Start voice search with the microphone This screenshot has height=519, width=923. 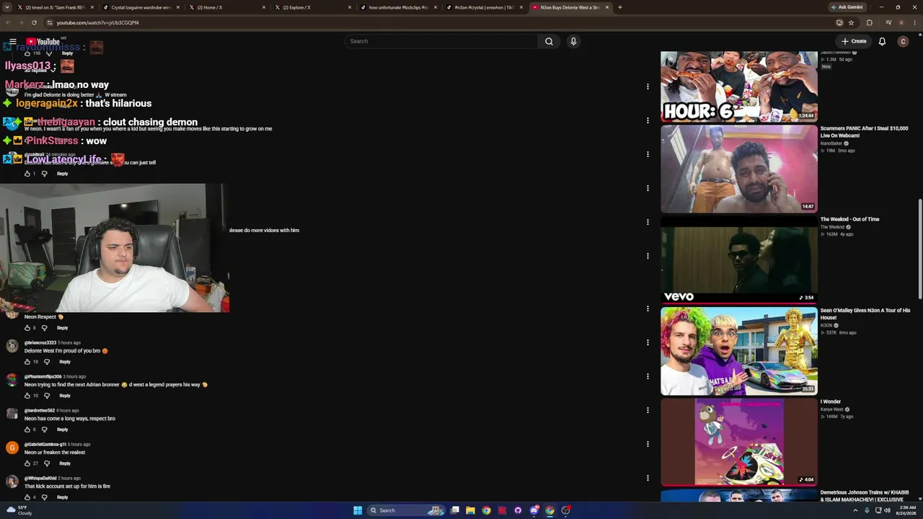pyautogui.click(x=573, y=42)
